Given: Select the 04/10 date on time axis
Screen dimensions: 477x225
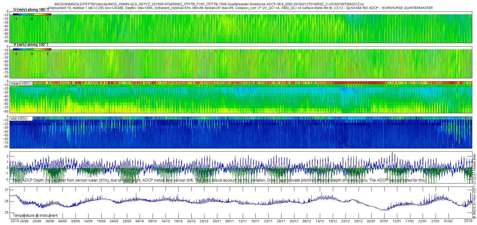Looking at the screenshot, I should (140, 221).
